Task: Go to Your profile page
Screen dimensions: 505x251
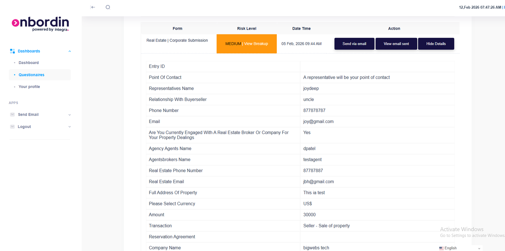Action: (x=29, y=87)
